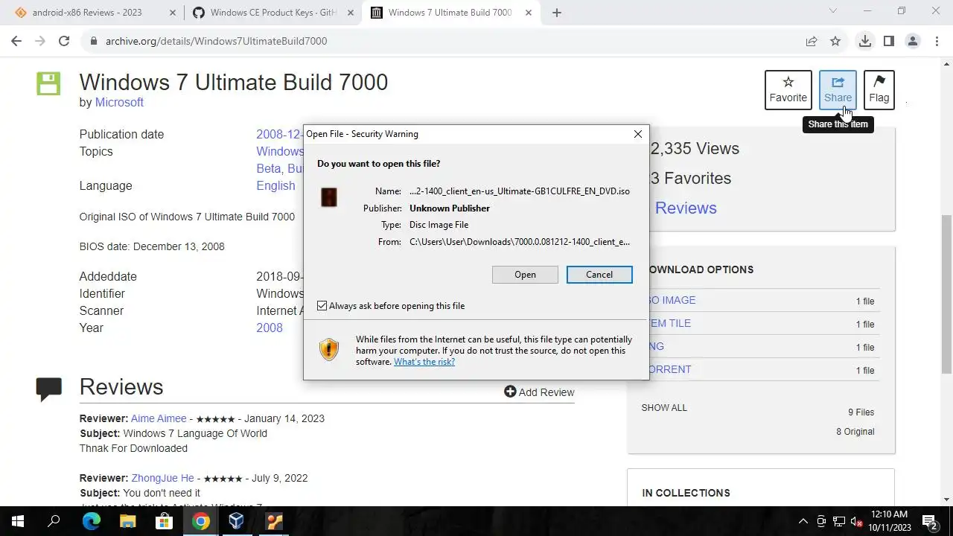
Task: Click the address bar lock icon
Action: (94, 41)
